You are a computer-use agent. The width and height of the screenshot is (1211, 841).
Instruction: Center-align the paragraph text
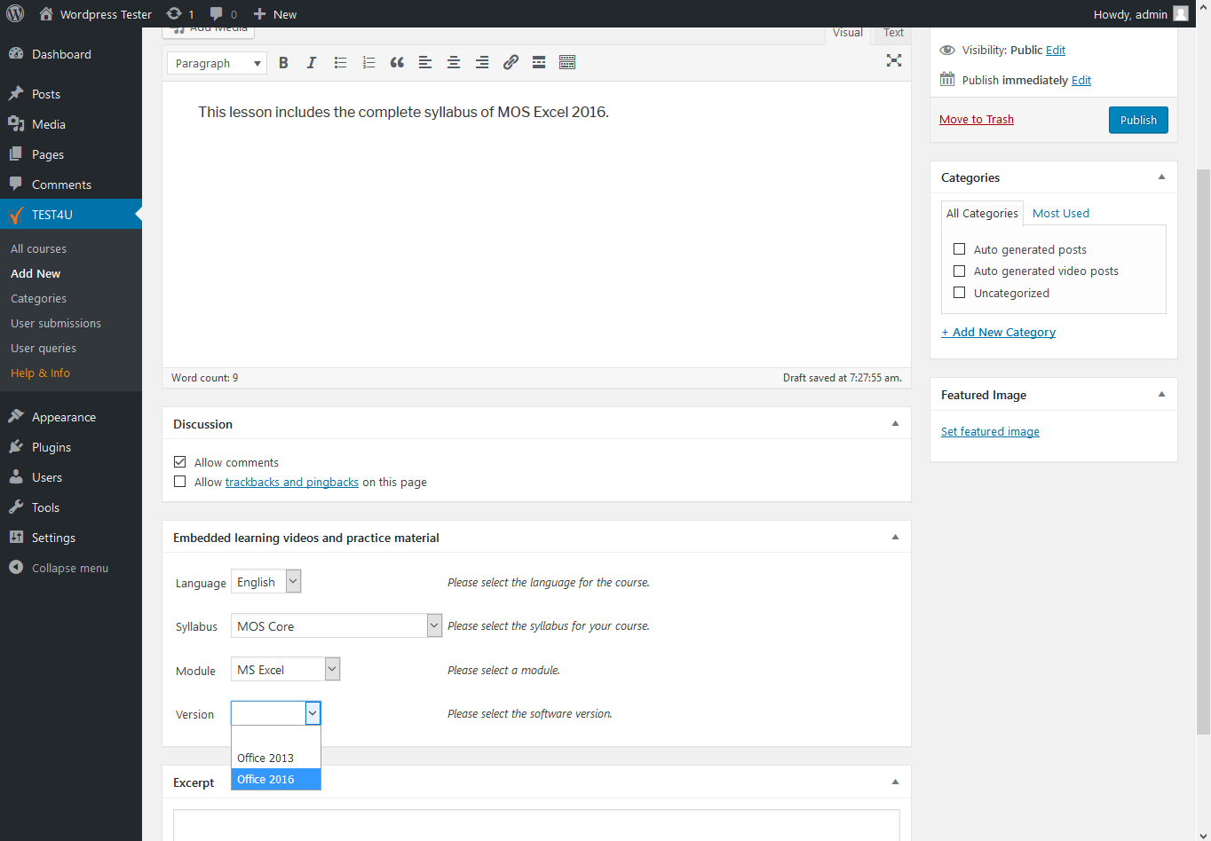(454, 63)
